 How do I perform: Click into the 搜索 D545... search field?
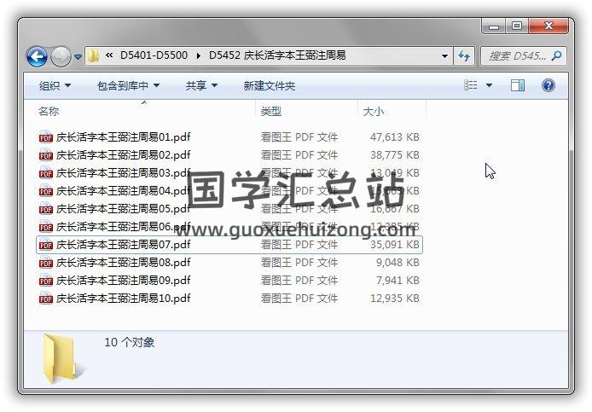(x=517, y=56)
